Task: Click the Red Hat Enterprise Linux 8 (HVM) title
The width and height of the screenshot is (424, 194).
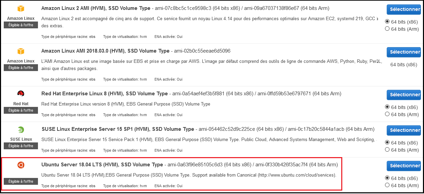Action: click(105, 94)
